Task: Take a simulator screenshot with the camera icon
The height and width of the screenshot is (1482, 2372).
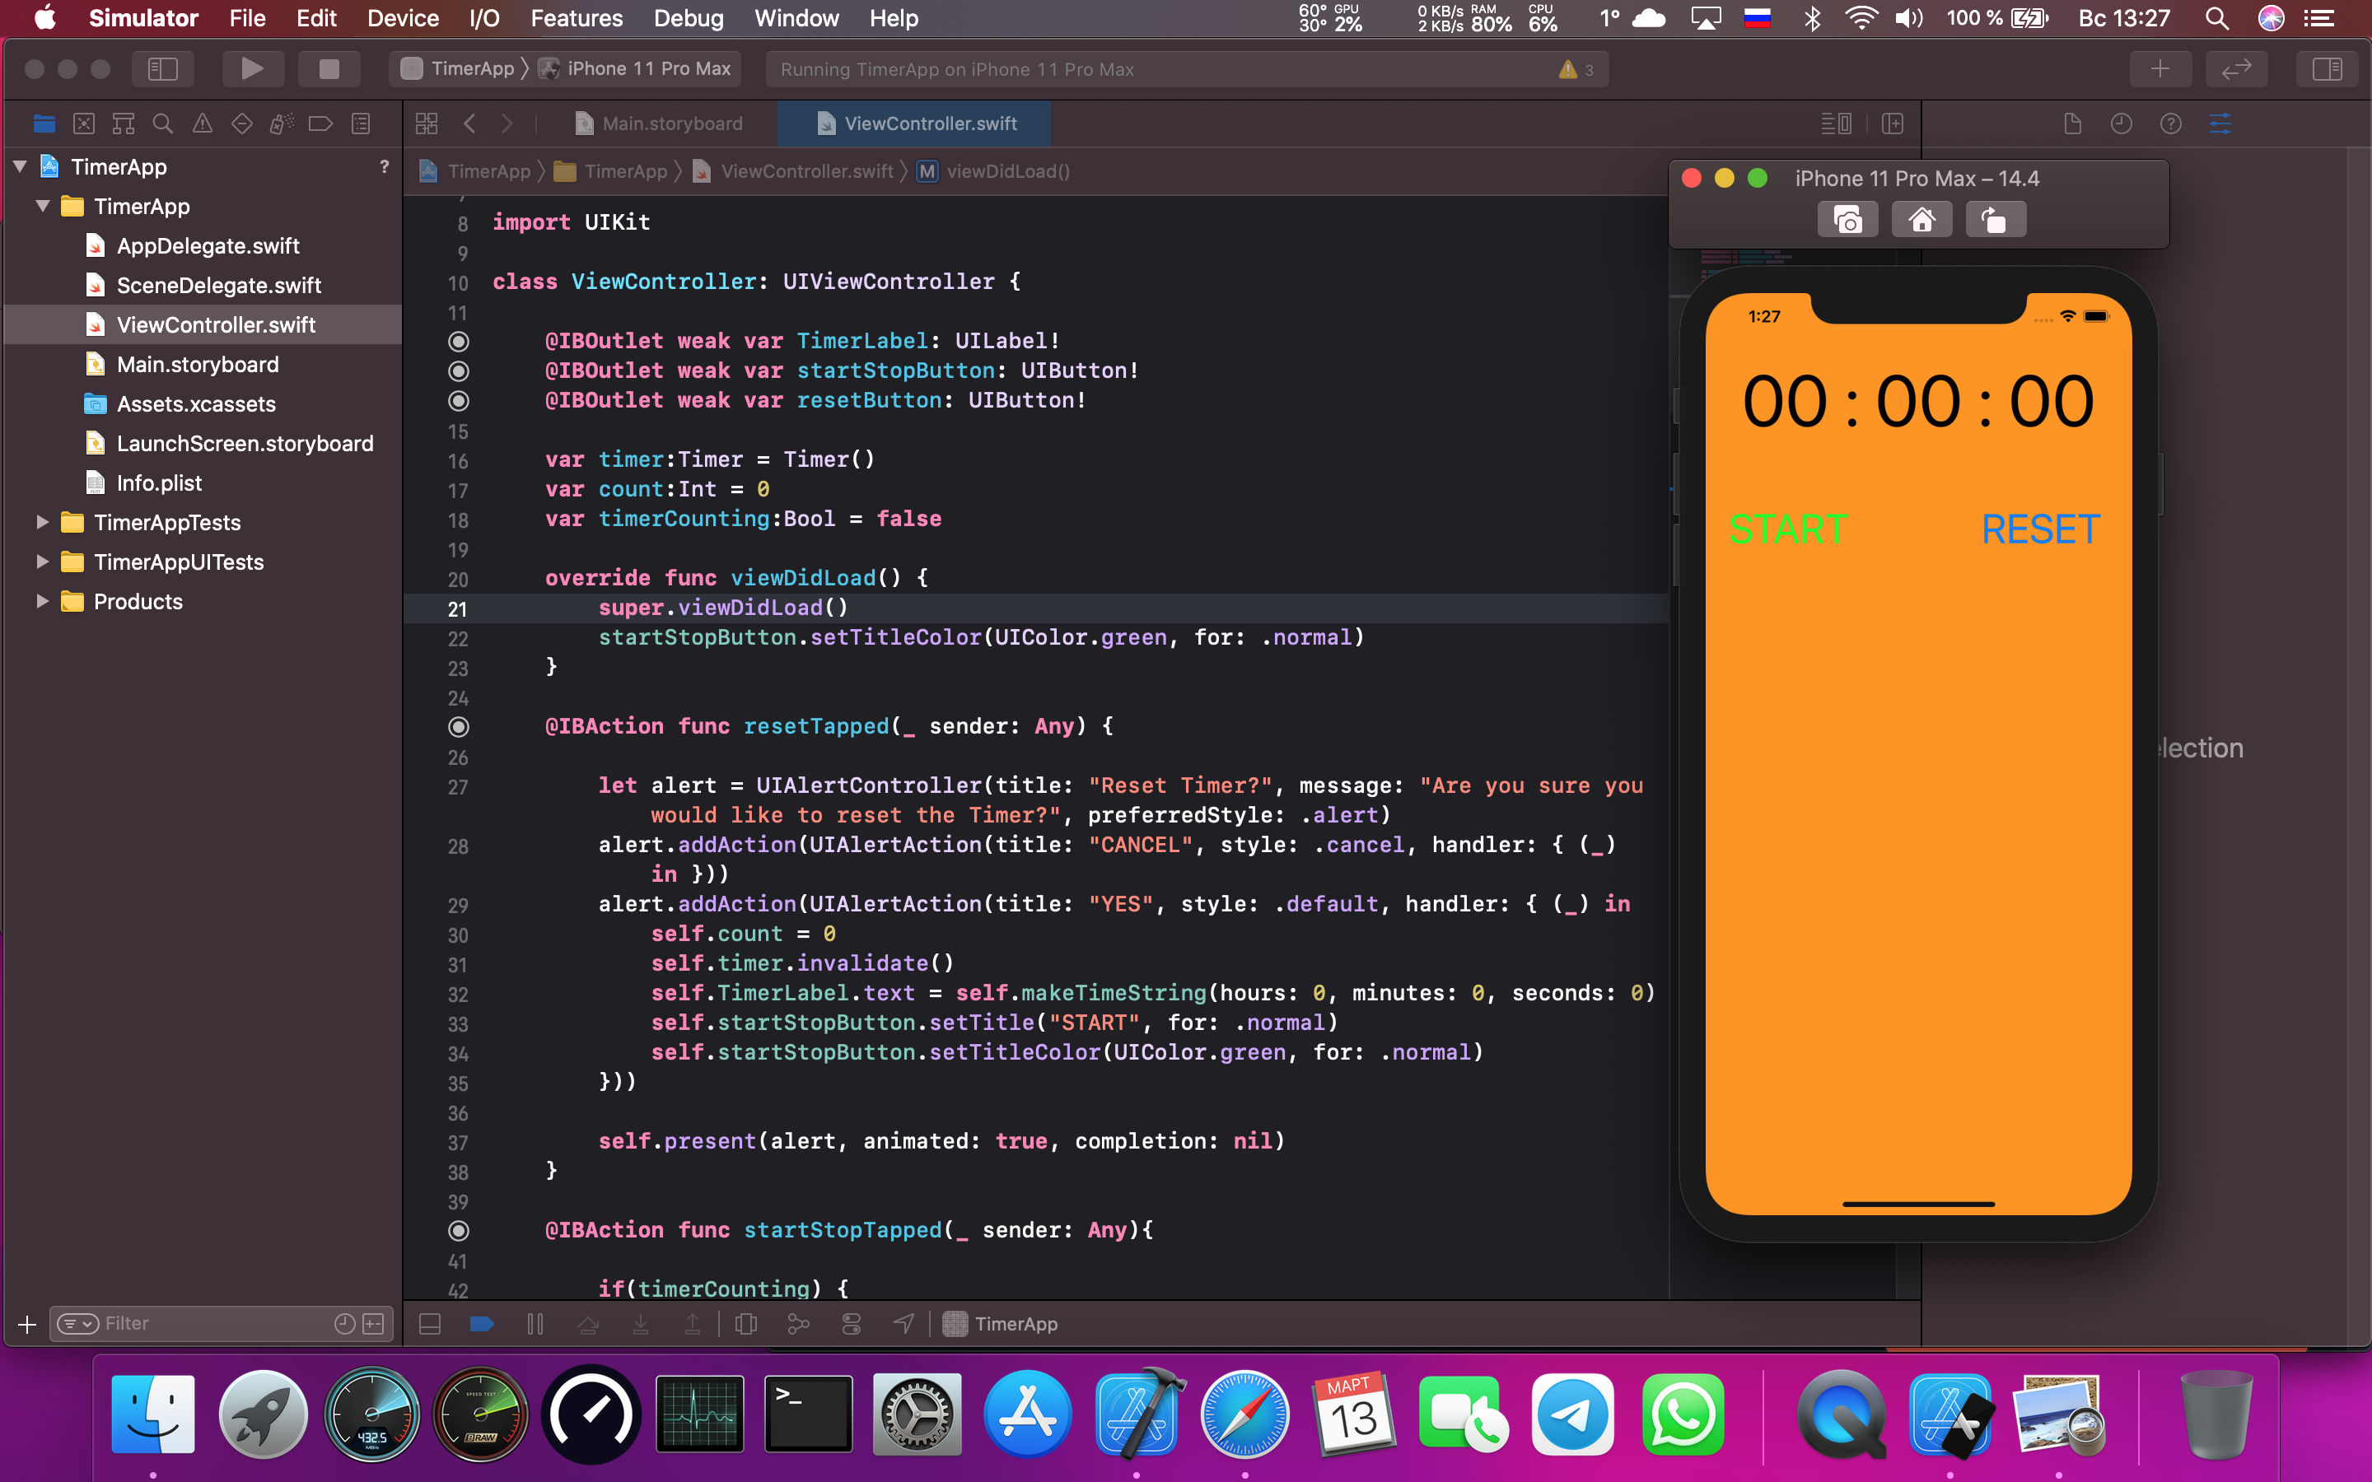Action: point(1847,218)
